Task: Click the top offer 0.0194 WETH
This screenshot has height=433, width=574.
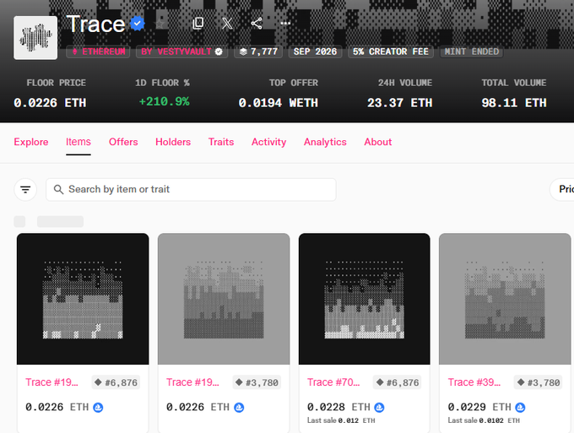Action: point(279,103)
